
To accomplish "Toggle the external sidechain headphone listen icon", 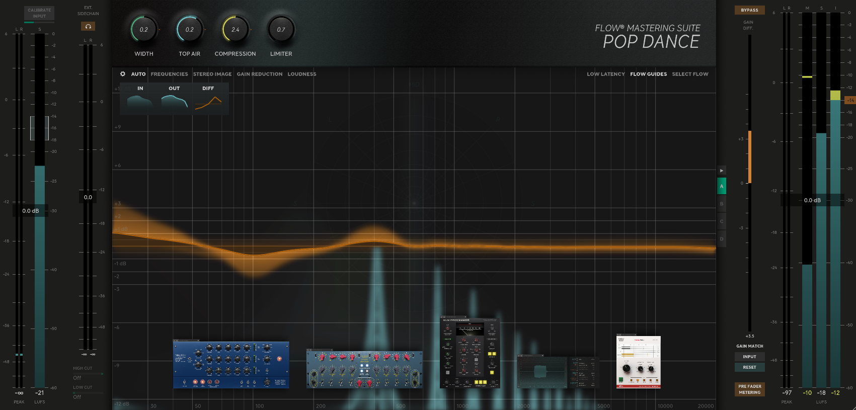I will 88,26.
